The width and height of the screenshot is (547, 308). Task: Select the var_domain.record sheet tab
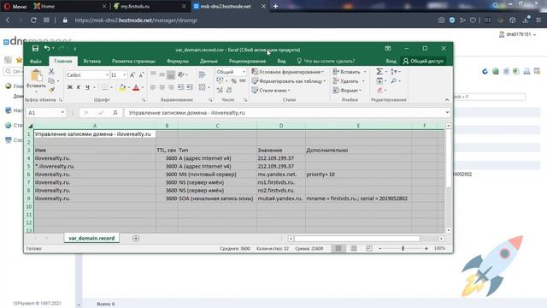point(91,238)
